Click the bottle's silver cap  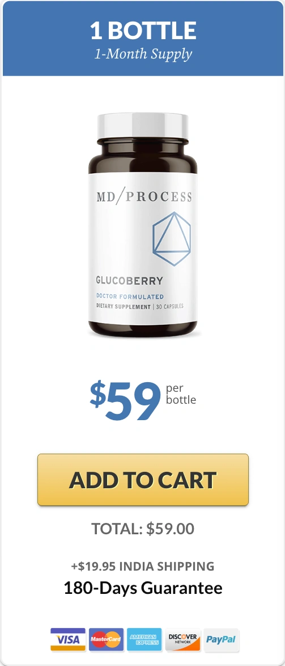[x=143, y=125]
